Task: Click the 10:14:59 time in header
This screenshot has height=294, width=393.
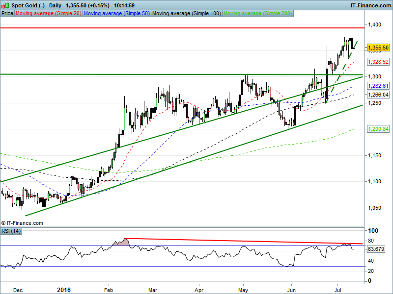Action: tap(124, 5)
